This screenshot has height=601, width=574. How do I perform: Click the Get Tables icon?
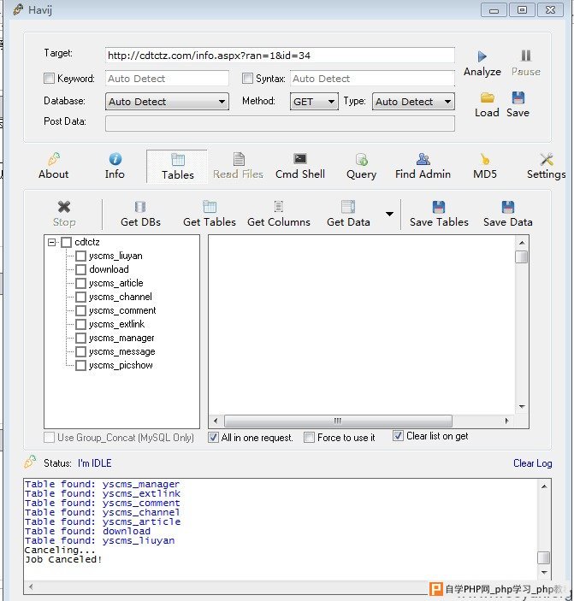pyautogui.click(x=210, y=207)
